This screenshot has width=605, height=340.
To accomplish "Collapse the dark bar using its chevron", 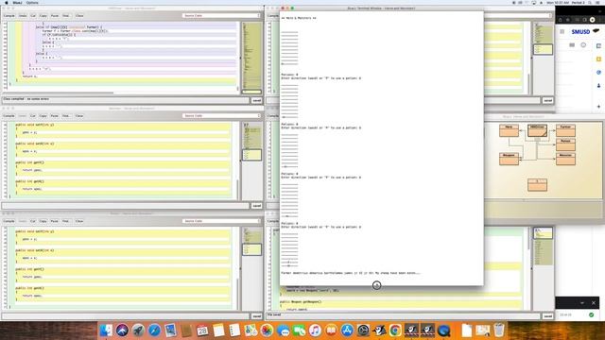I will point(582,303).
